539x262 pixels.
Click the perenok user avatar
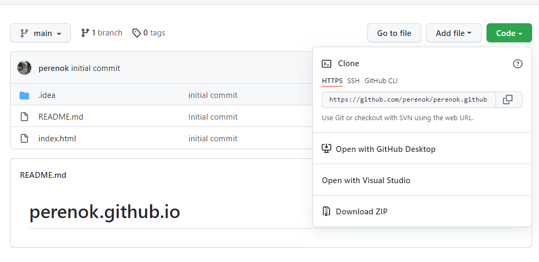tap(24, 68)
